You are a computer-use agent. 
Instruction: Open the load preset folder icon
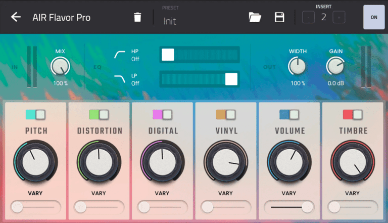[255, 17]
